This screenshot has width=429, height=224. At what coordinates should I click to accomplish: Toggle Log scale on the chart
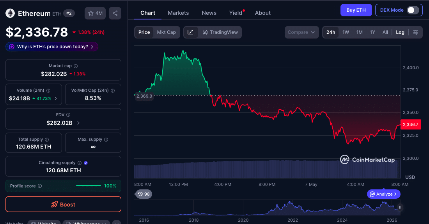tap(400, 32)
